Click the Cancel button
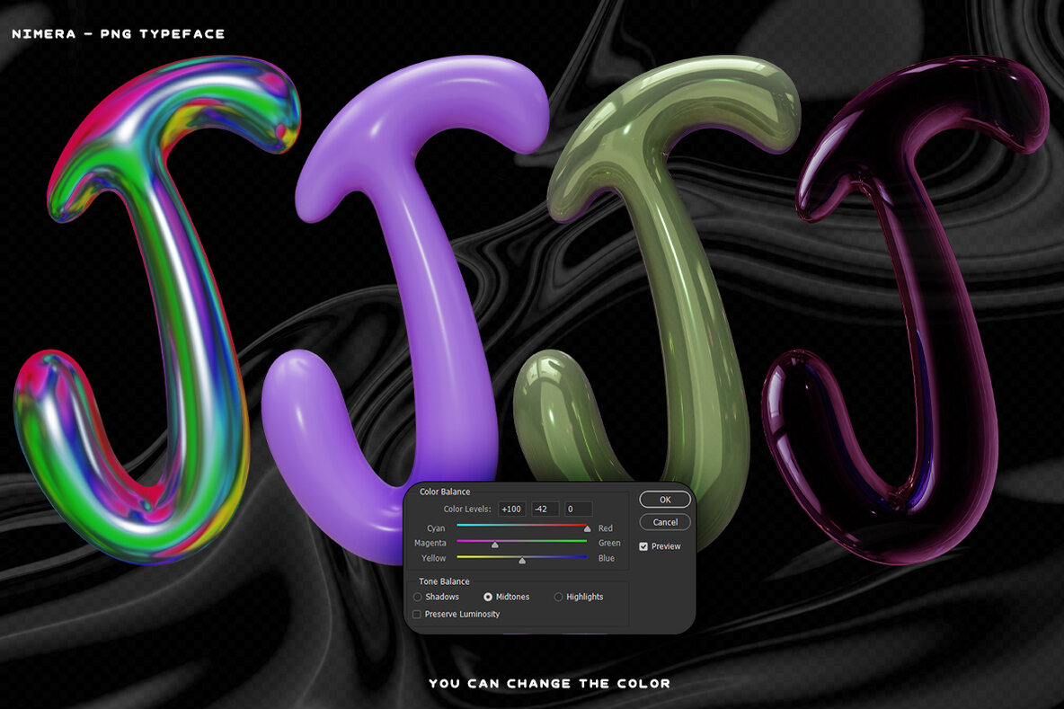Viewport: 1064px width, 709px height. pyautogui.click(x=664, y=522)
